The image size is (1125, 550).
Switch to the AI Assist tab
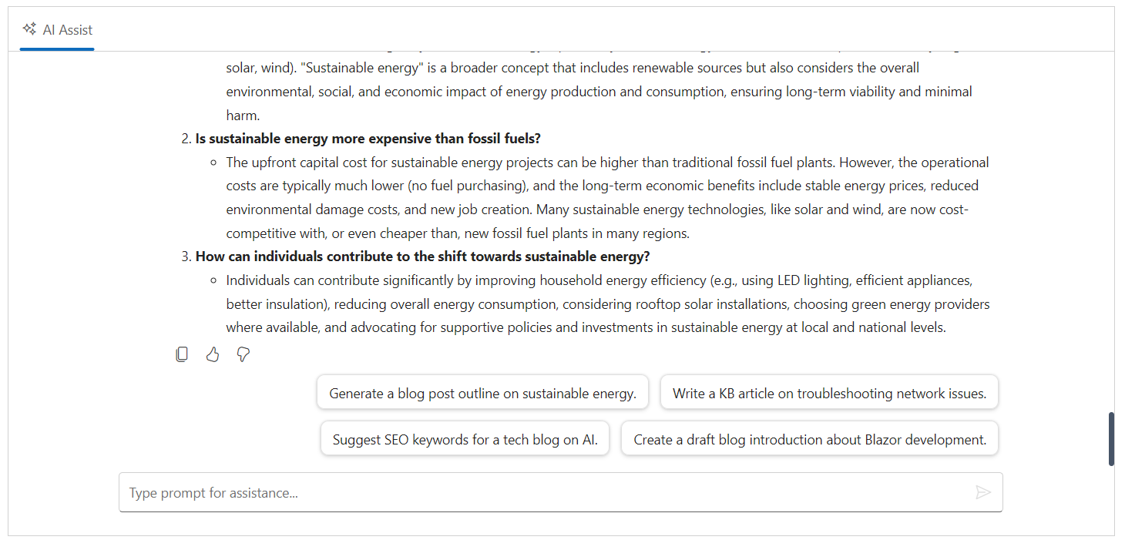click(58, 30)
